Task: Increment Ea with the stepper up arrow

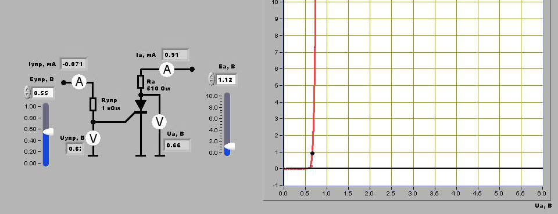Action: (x=212, y=75)
